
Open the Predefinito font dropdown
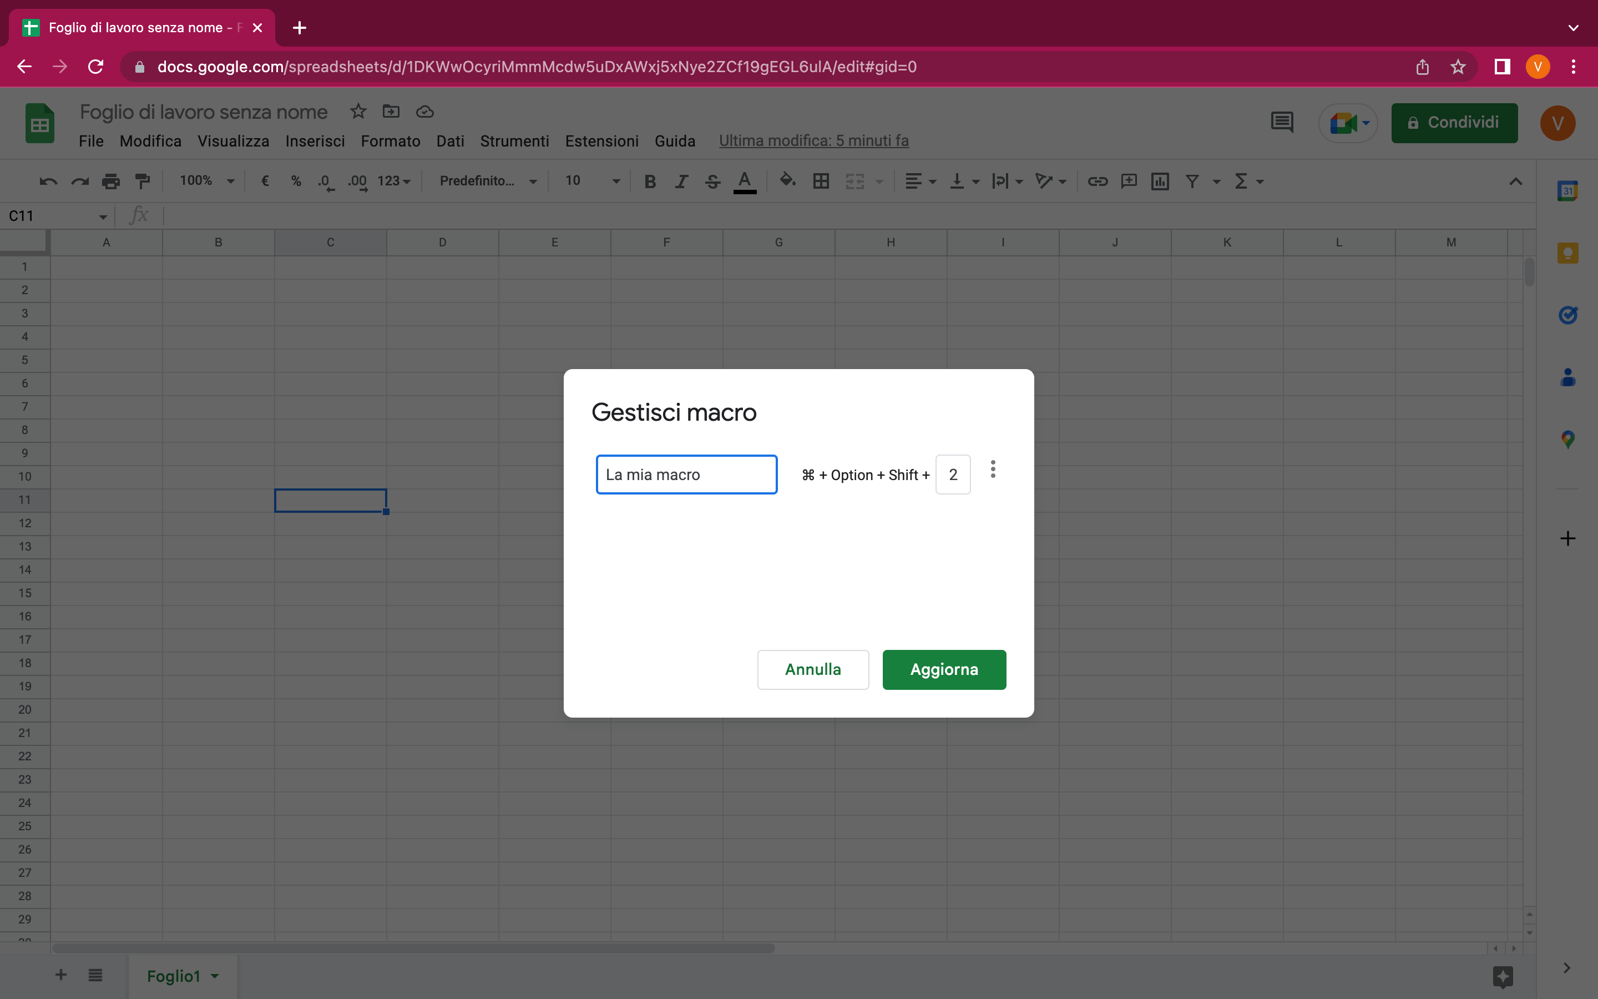click(x=487, y=181)
